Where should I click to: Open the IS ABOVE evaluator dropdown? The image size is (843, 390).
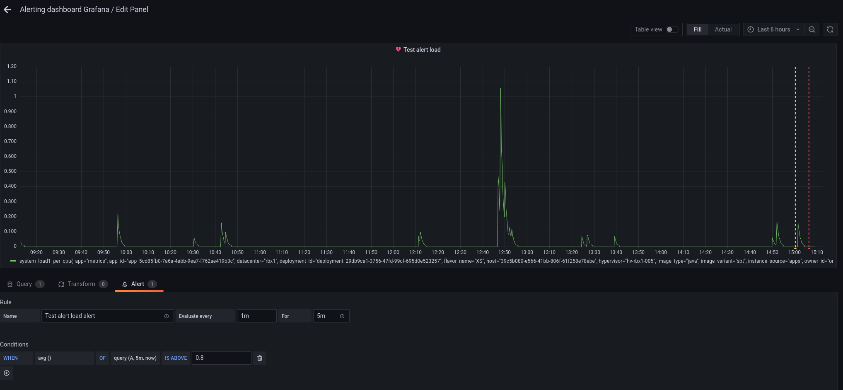(x=176, y=358)
